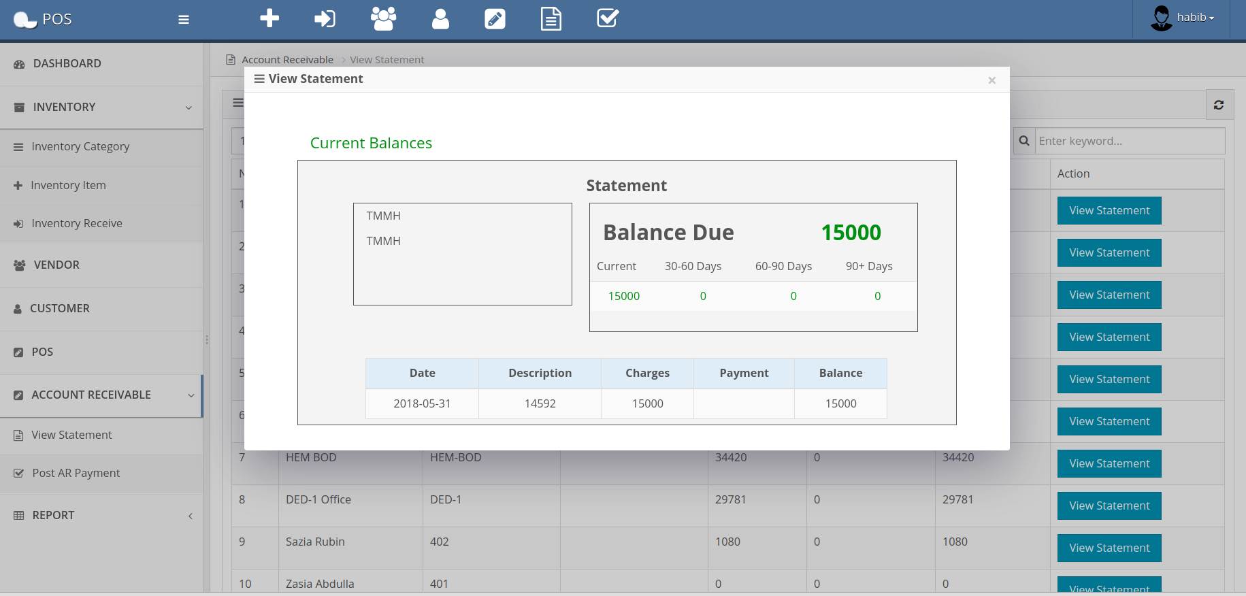
Task: Go to Inventory Category in sidebar
Action: 80,146
